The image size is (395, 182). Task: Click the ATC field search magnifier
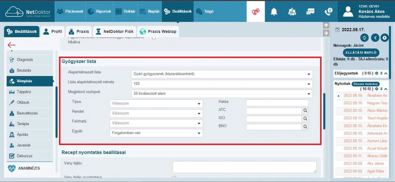305,111
